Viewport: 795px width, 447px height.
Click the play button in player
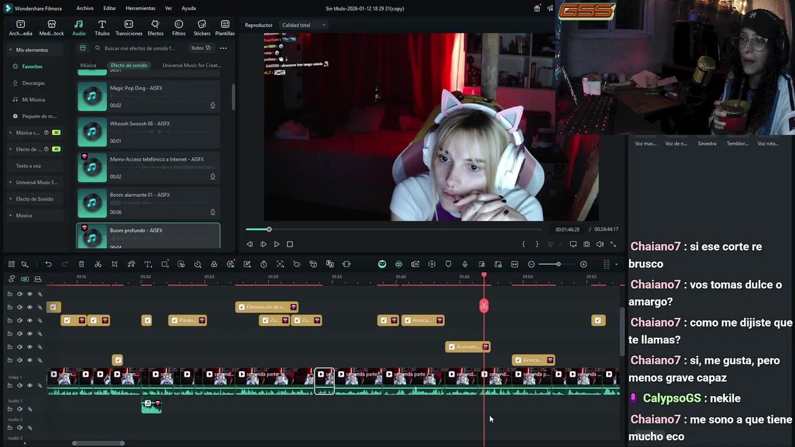276,245
